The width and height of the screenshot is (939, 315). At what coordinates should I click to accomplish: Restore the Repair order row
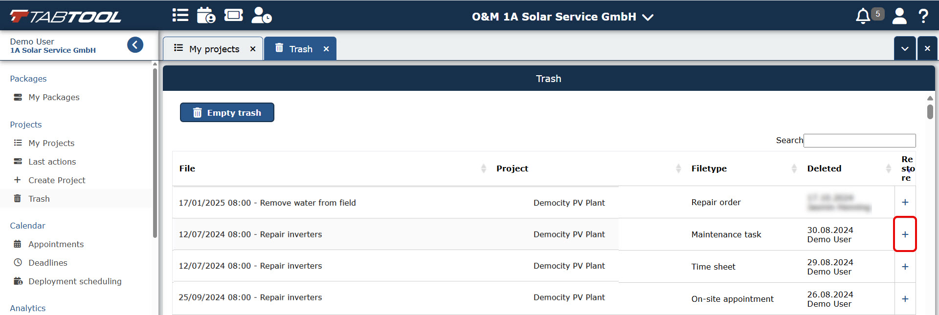(x=905, y=202)
